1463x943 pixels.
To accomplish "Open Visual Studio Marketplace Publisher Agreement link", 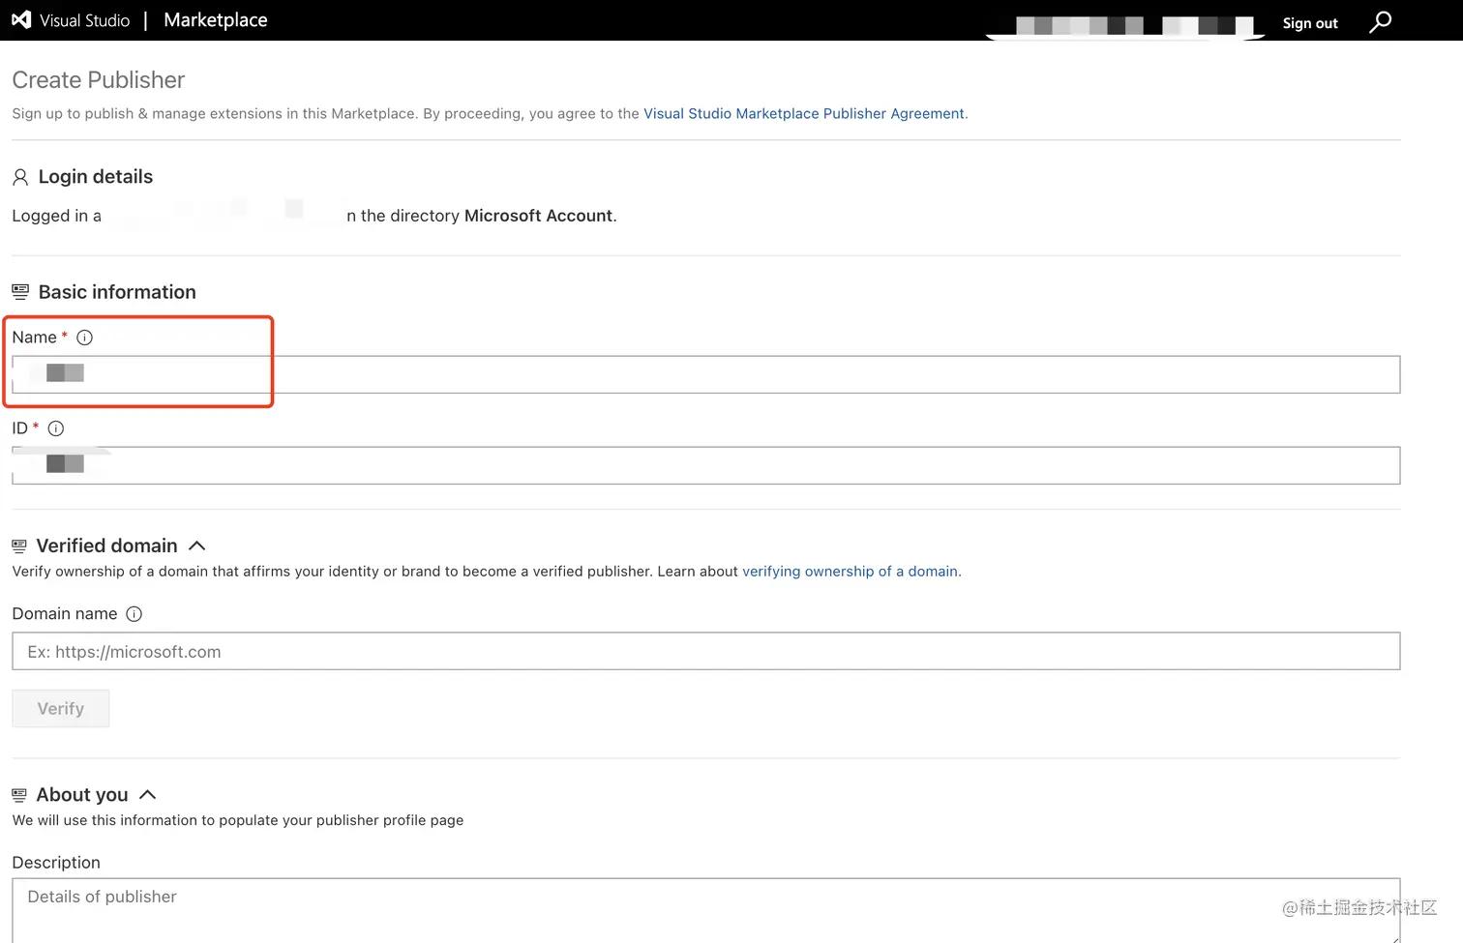I will (x=804, y=113).
